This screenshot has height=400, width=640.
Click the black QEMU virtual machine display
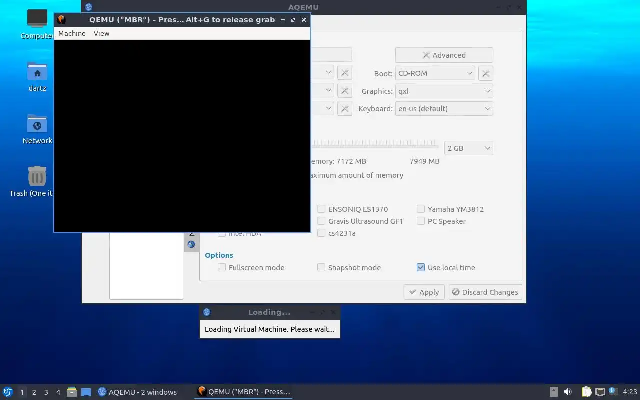182,136
